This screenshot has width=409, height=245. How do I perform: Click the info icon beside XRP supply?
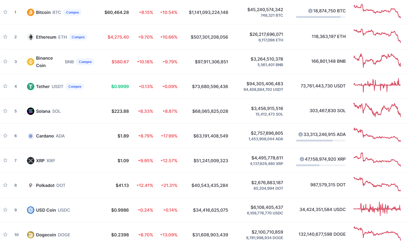(302, 159)
